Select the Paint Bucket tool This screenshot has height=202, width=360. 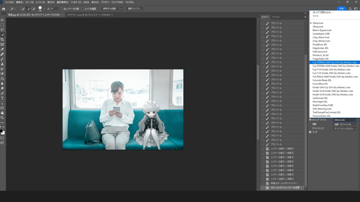pos(2,79)
